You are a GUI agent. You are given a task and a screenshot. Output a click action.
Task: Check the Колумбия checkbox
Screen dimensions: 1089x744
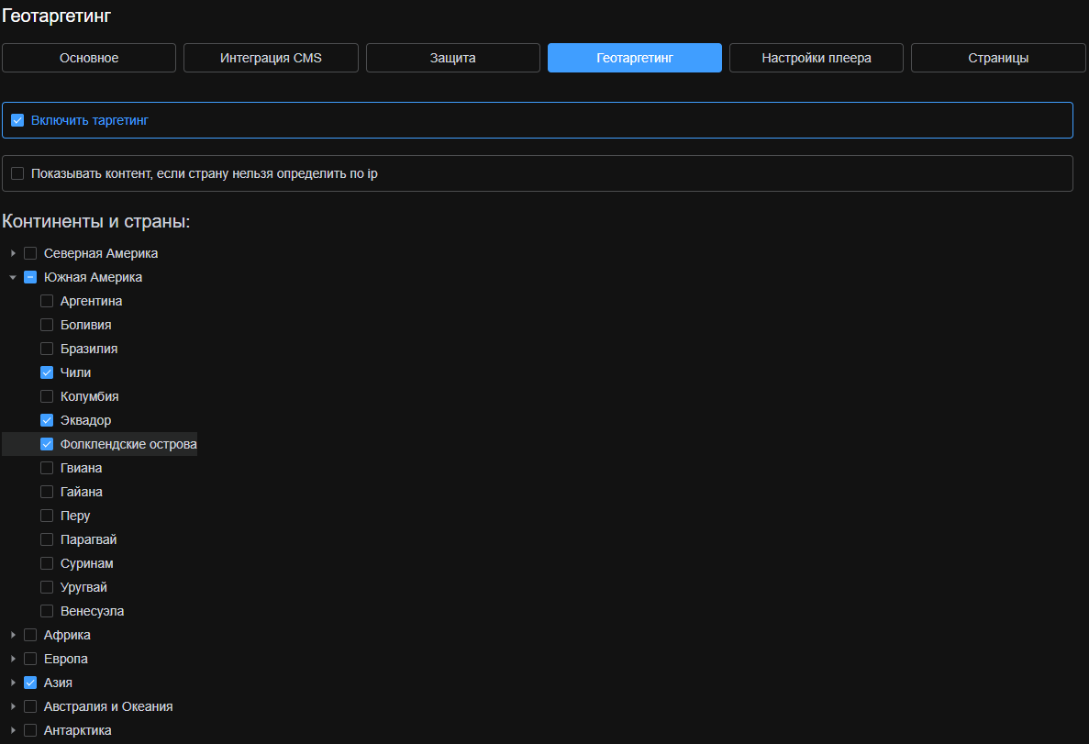coord(47,396)
